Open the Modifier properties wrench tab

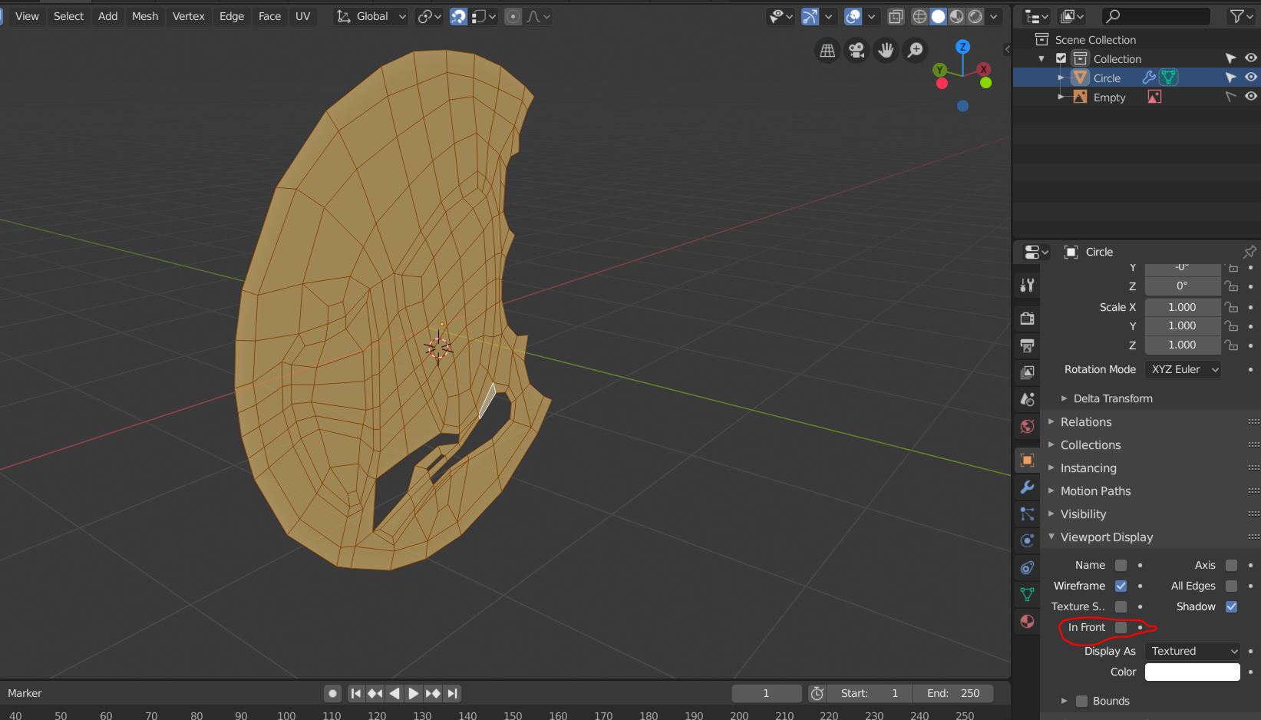[1027, 487]
